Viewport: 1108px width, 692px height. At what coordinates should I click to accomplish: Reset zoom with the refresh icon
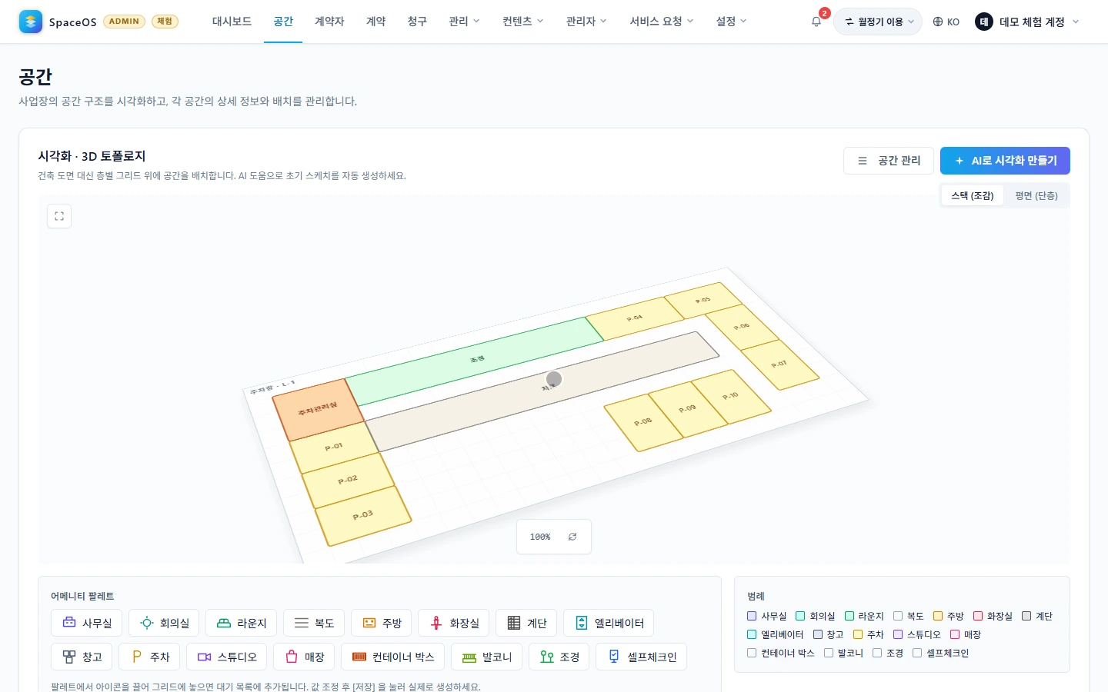coord(572,537)
